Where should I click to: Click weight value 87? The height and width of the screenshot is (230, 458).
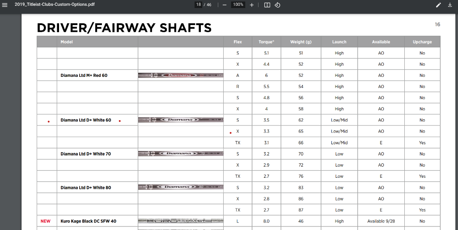(x=301, y=210)
